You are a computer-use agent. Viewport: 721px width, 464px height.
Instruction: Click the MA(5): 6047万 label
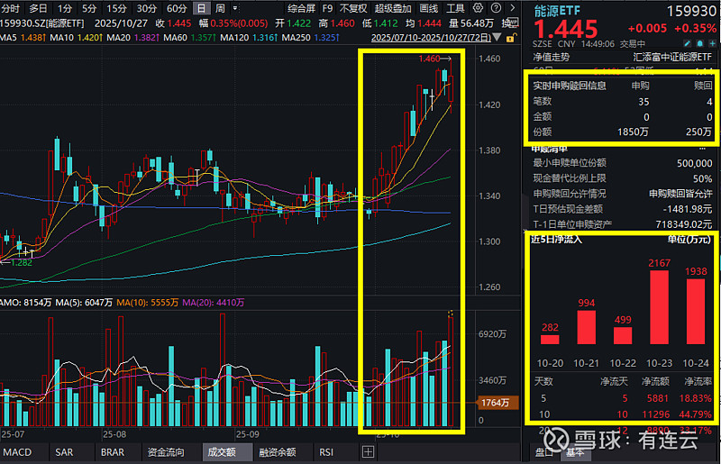[x=84, y=303]
